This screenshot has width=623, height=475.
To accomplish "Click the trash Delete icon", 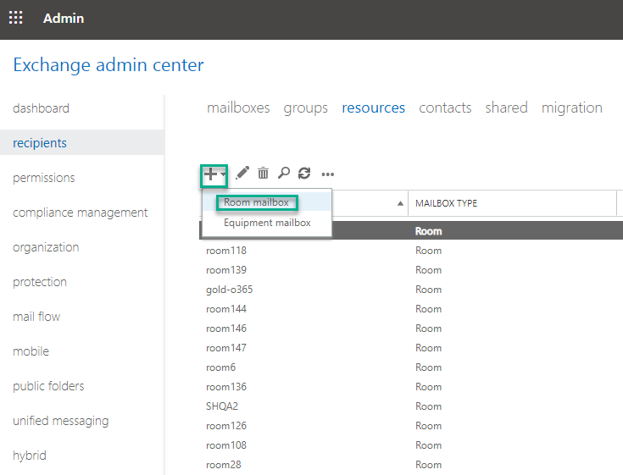I will click(x=263, y=173).
